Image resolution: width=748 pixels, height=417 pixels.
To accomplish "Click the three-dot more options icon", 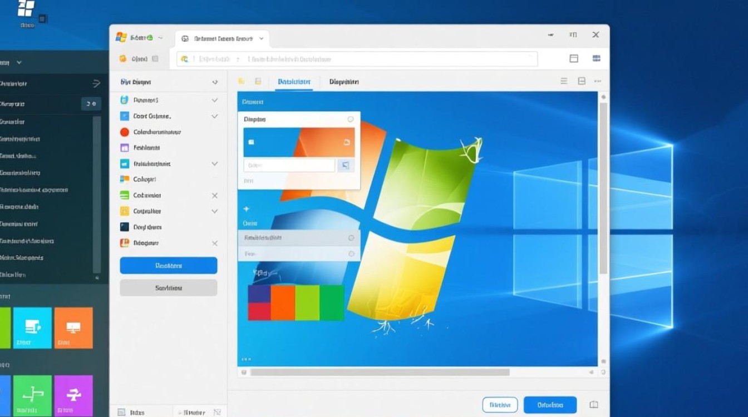I will [x=598, y=81].
